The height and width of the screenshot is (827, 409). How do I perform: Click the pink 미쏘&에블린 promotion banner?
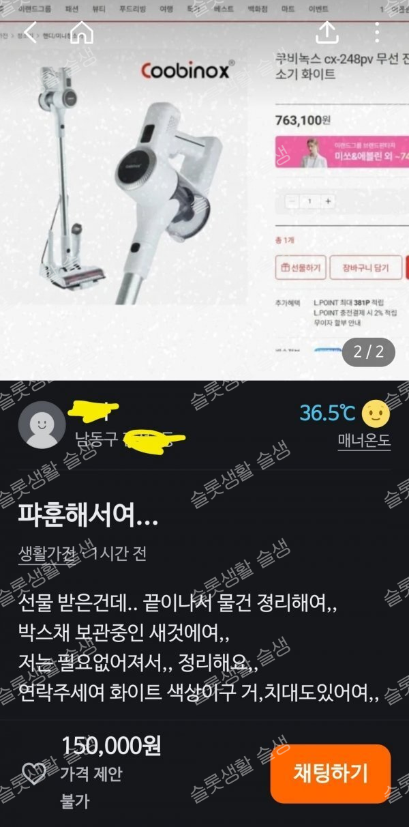(x=342, y=151)
